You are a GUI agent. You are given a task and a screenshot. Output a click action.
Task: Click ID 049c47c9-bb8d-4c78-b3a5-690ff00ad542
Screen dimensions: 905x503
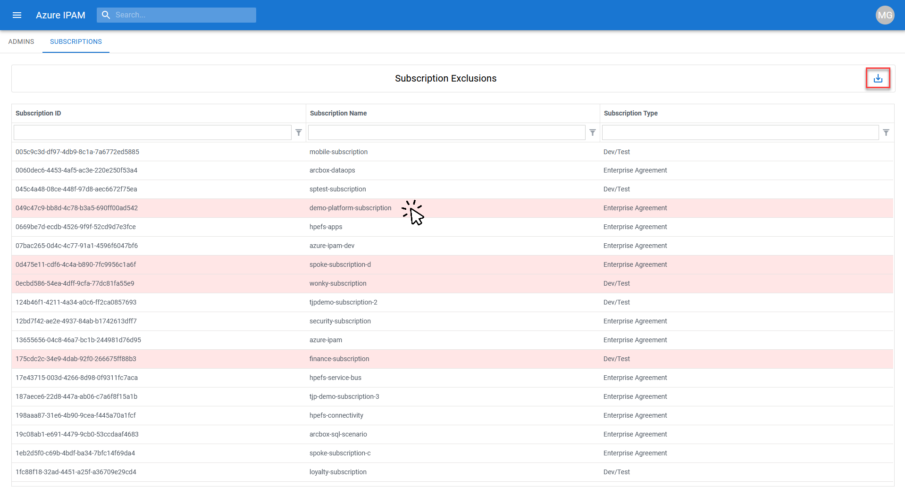[x=77, y=208]
